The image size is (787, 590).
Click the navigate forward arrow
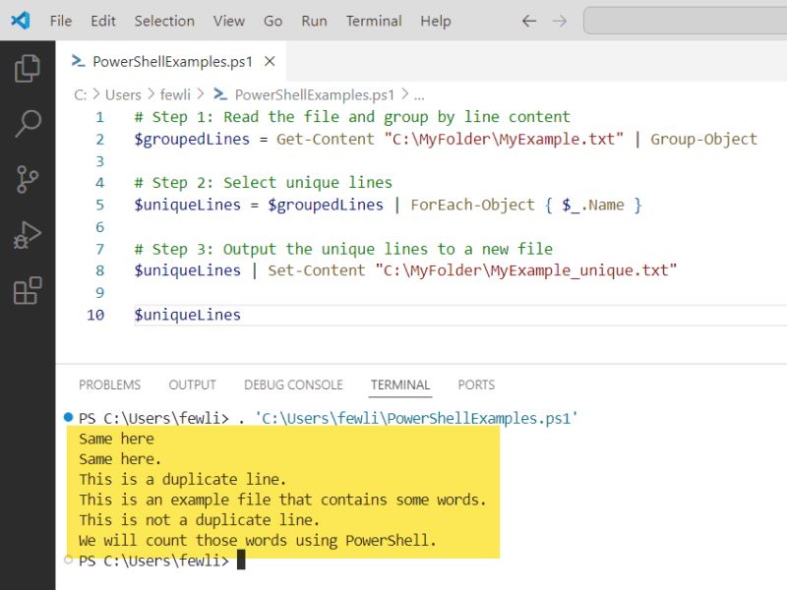coord(558,21)
